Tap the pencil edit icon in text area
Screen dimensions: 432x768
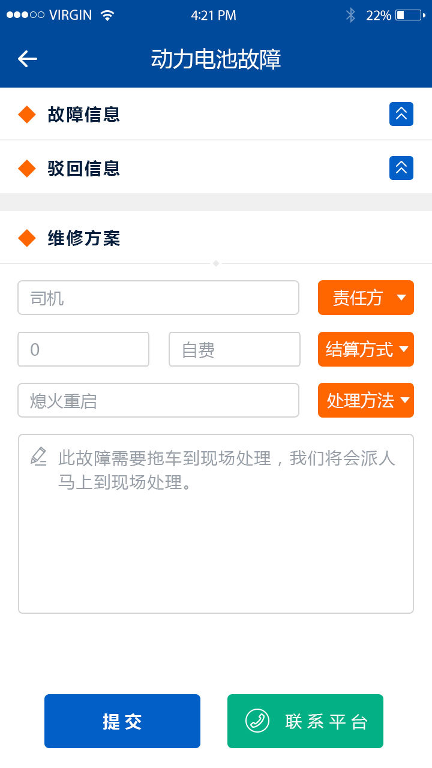point(38,457)
